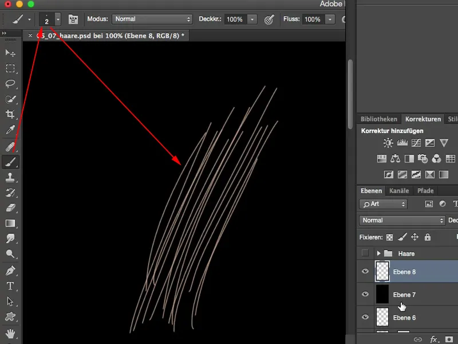Add Color Balance adjustment
This screenshot has height=344, width=458.
(395, 159)
